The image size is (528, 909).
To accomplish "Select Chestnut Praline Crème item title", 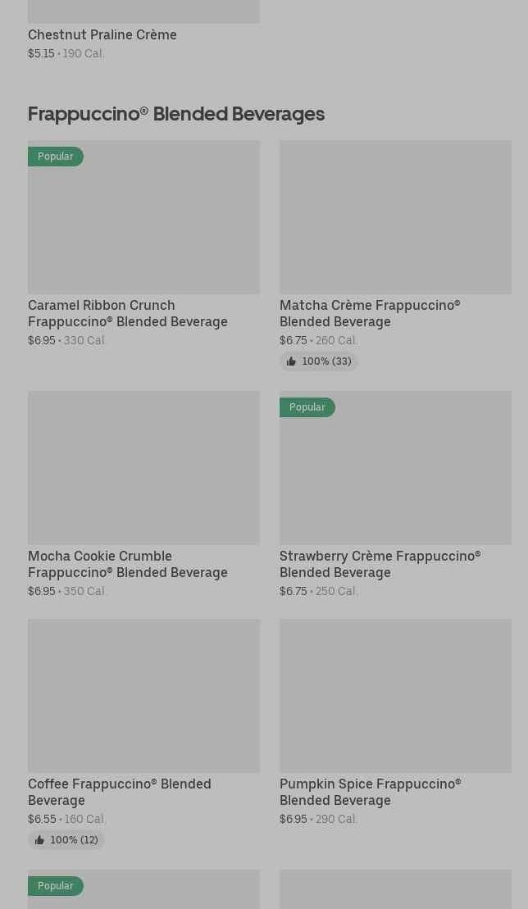I will 102,34.
